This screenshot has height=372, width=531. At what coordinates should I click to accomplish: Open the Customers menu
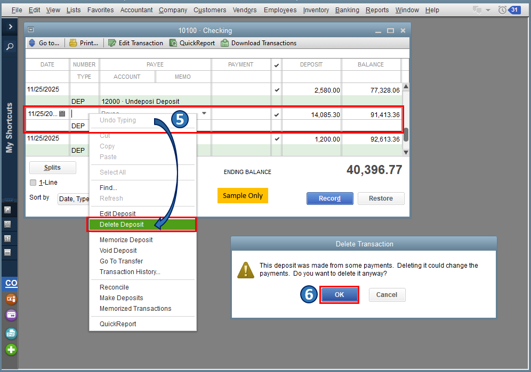(x=210, y=10)
